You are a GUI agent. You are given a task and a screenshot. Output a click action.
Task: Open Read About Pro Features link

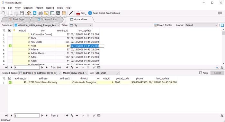104,13
